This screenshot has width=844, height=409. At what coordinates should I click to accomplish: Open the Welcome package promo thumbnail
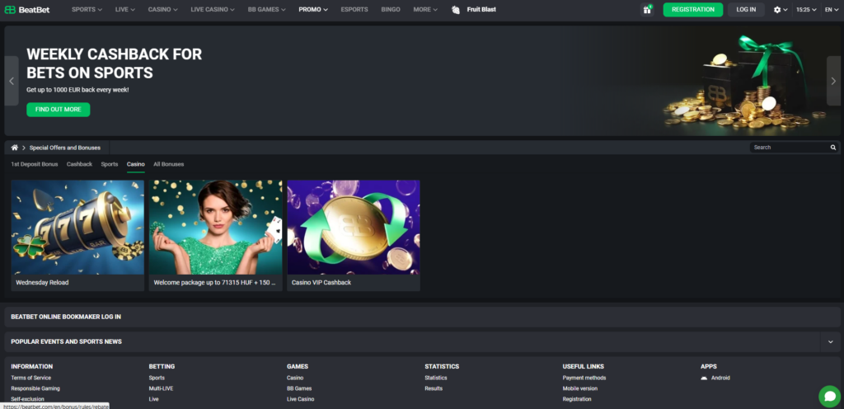[x=215, y=227]
